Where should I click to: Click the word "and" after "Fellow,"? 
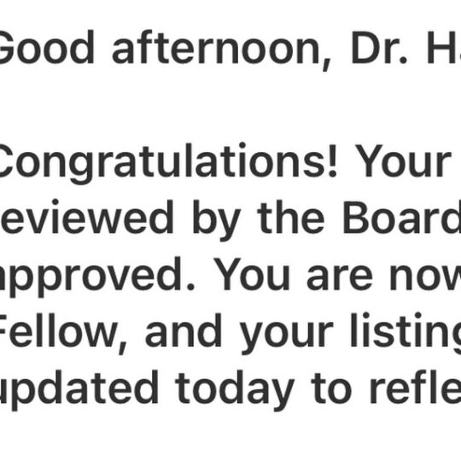[x=184, y=330]
